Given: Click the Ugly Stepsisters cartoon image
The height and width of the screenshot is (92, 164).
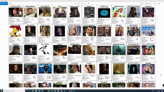Looking at the screenshot, I should (148, 50).
